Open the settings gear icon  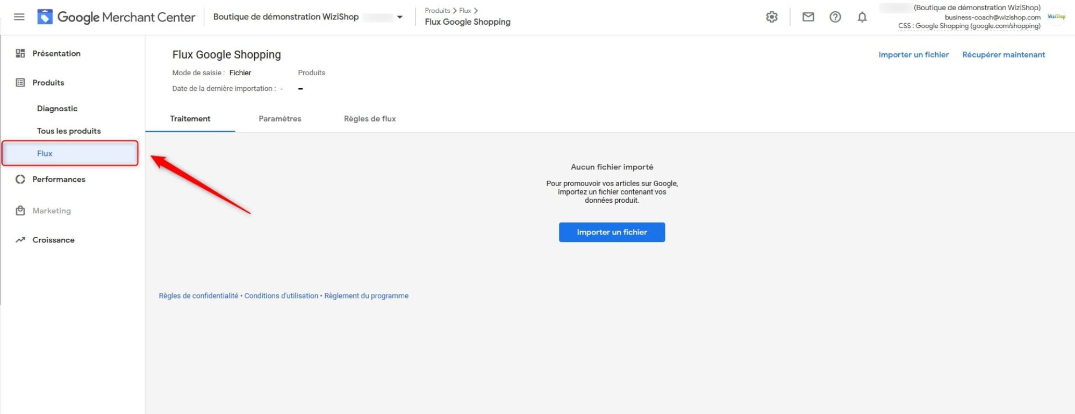click(x=772, y=17)
